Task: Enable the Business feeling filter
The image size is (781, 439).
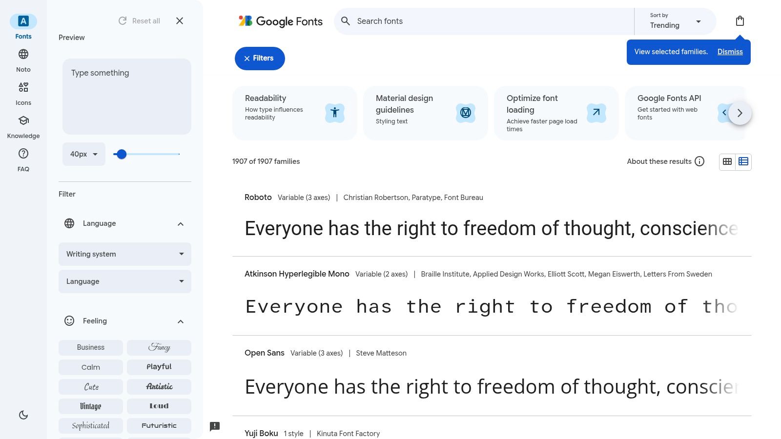Action: point(90,347)
